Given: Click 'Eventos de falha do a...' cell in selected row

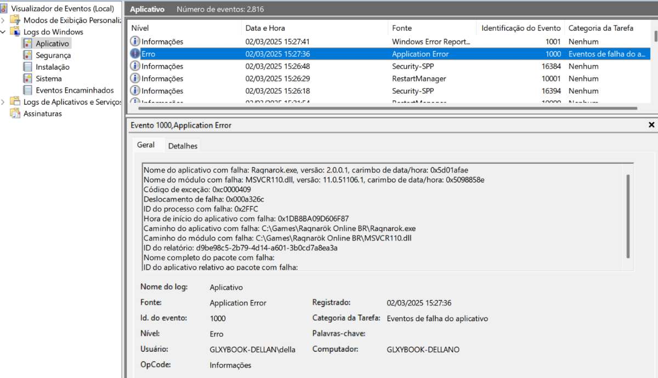Looking at the screenshot, I should click(x=608, y=54).
